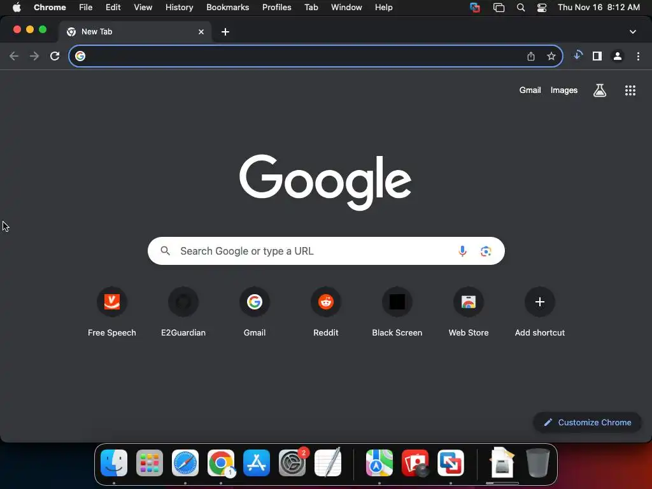
Task: Go forward with the forward arrow
Action: pos(34,56)
